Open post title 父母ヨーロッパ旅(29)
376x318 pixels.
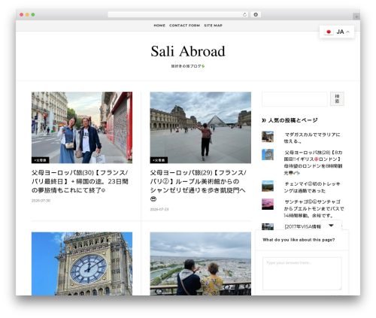pyautogui.click(x=198, y=186)
